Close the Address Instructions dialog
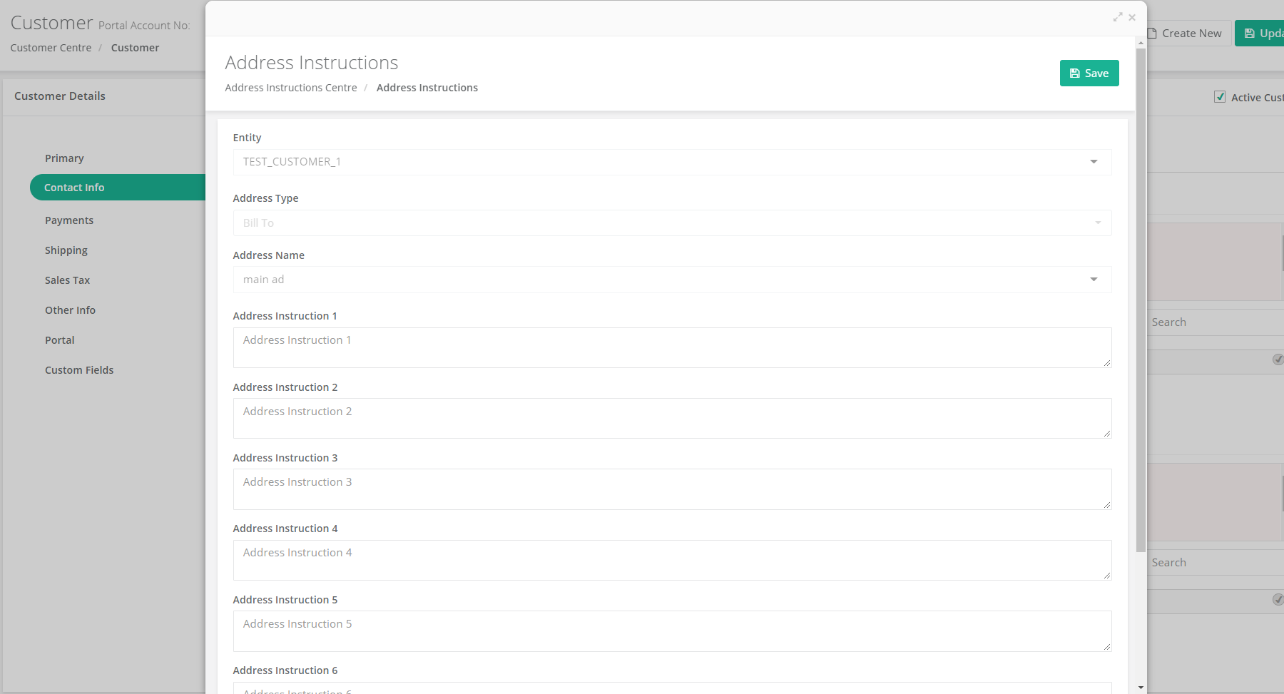 (1132, 17)
